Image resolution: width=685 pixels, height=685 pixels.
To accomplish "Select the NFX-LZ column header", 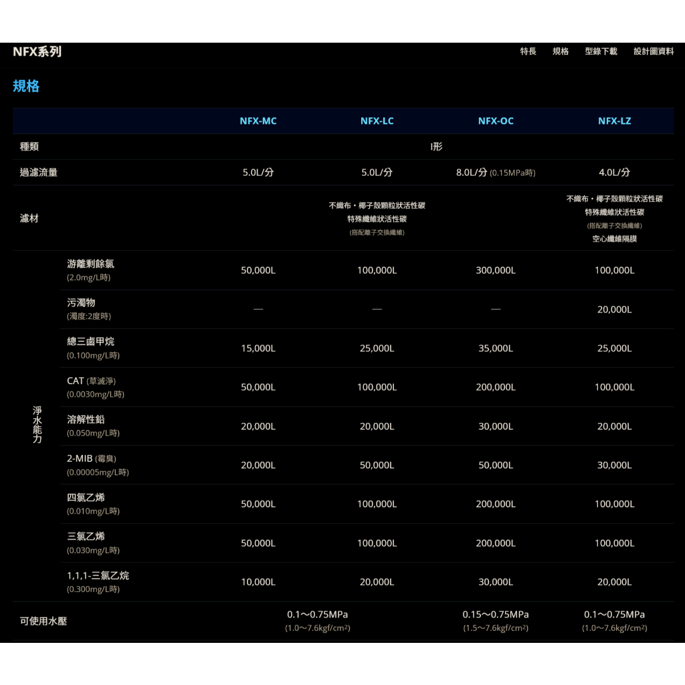I will (x=614, y=121).
